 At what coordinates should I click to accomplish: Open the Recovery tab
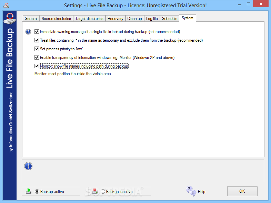coord(116,19)
